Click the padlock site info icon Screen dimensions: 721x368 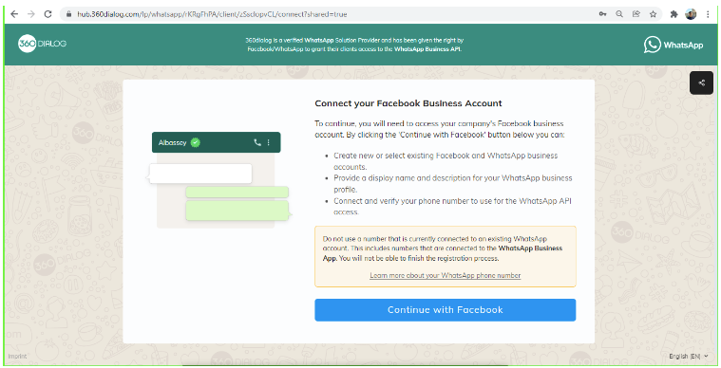coord(69,14)
